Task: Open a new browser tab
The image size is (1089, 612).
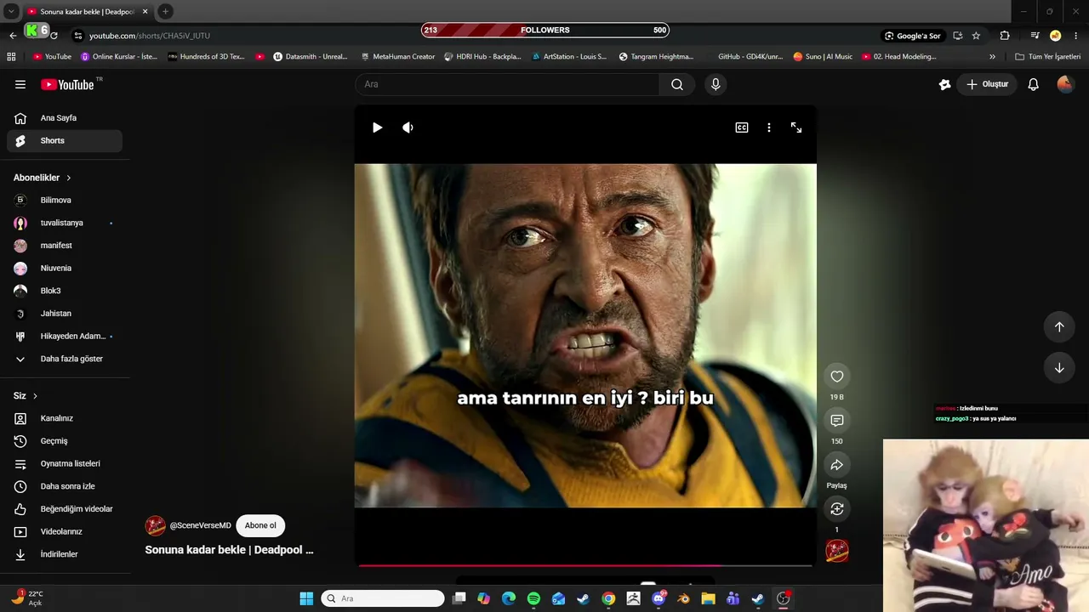Action: pyautogui.click(x=165, y=12)
